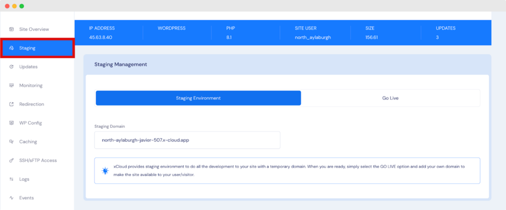
Task: Click the Site Overview icon in the sidebar
Action: pyautogui.click(x=11, y=30)
